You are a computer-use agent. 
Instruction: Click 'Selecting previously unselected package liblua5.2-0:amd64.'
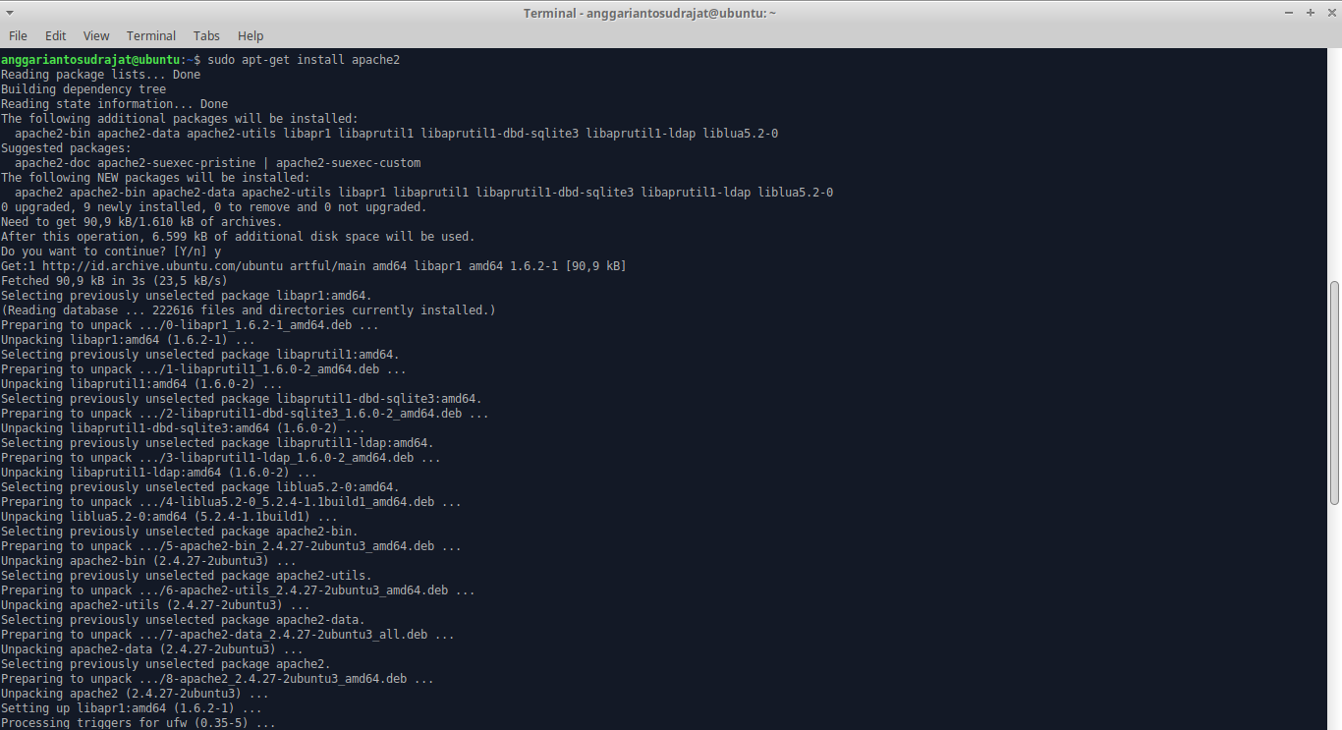tap(200, 487)
